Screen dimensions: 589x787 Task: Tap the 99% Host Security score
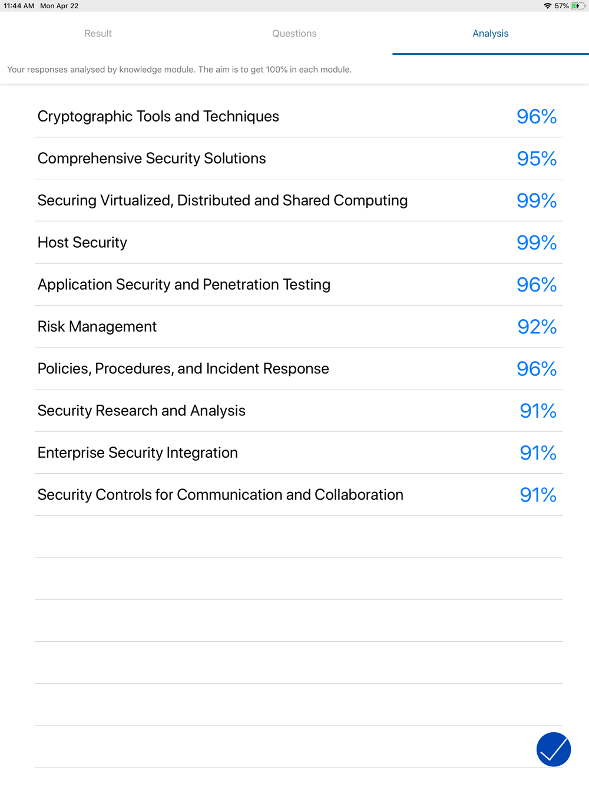click(x=537, y=242)
